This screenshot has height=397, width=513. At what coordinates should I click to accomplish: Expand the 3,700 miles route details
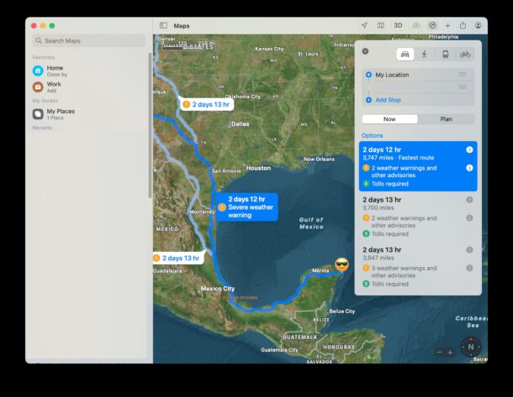469,200
